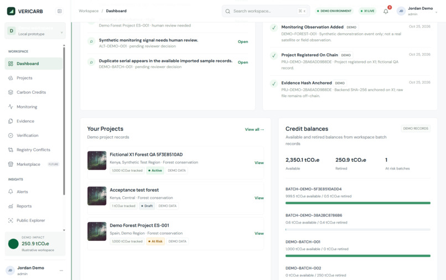Screen dimensions: 446x280
Task: Click the Alerts bell icon in sidebar
Action: coord(11,192)
